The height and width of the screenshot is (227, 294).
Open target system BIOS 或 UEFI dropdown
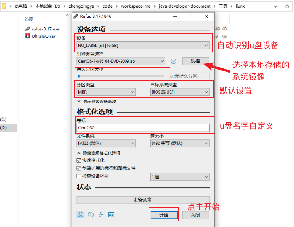(180, 92)
